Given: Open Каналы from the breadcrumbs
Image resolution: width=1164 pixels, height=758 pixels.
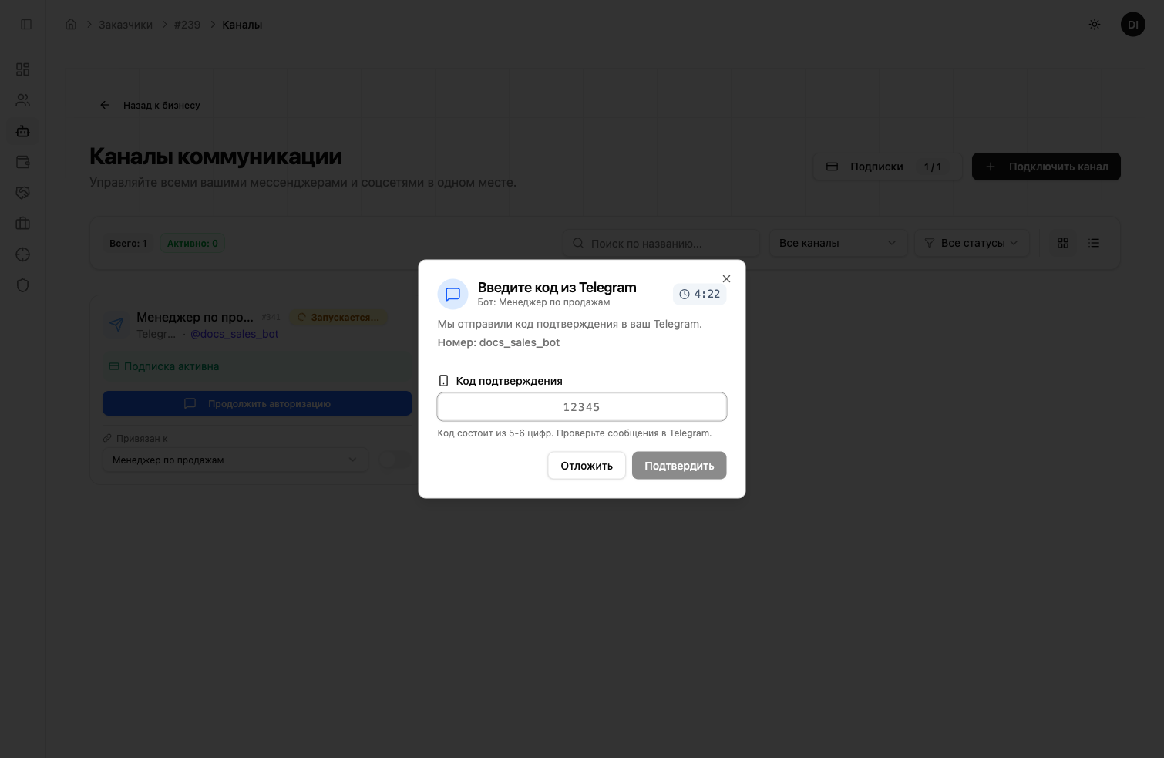Looking at the screenshot, I should click(242, 24).
